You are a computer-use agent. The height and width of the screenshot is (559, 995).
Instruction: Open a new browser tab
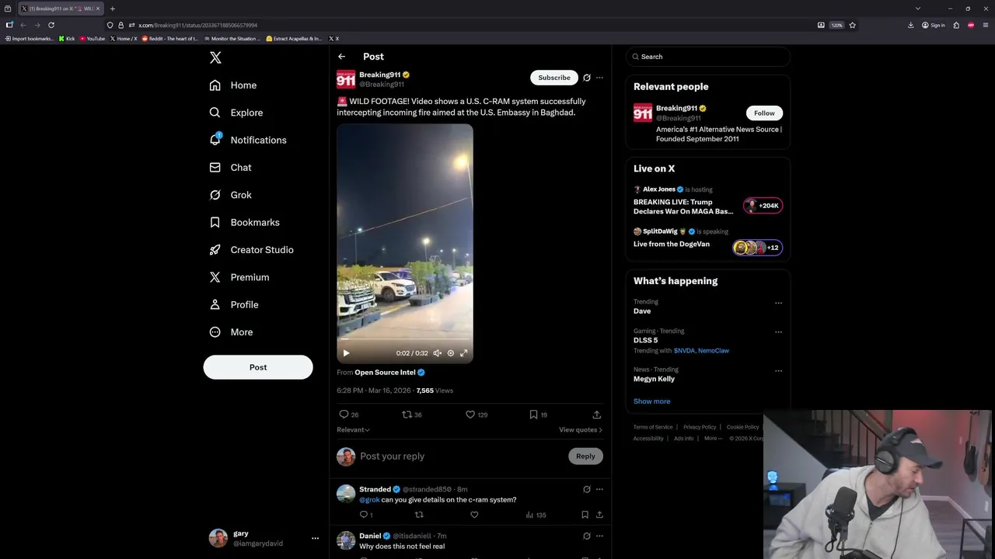112,9
